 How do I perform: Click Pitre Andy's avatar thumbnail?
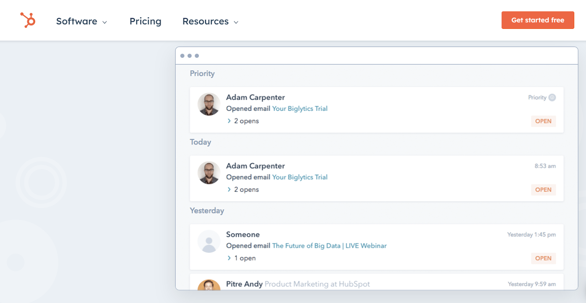209,285
